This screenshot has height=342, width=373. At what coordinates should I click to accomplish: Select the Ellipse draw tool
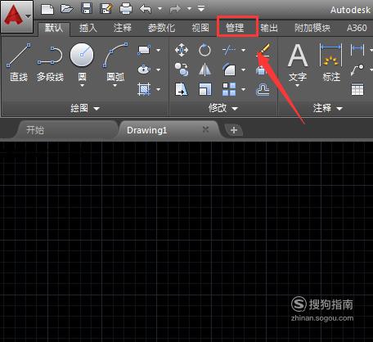tap(144, 70)
